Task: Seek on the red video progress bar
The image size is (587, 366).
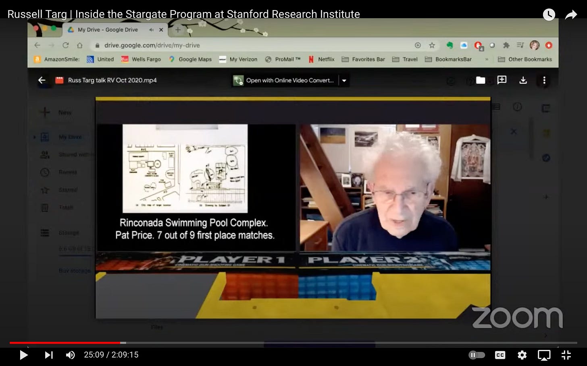Action: coord(65,343)
